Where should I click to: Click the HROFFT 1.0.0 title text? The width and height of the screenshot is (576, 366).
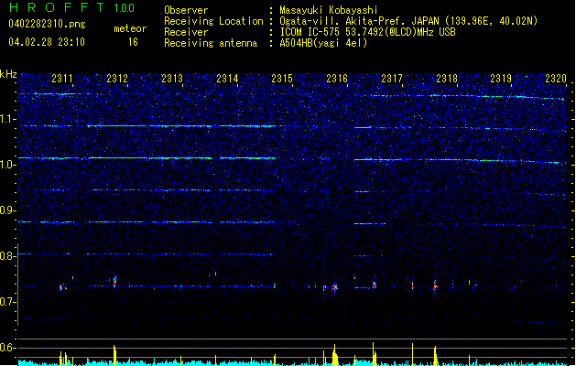point(71,7)
